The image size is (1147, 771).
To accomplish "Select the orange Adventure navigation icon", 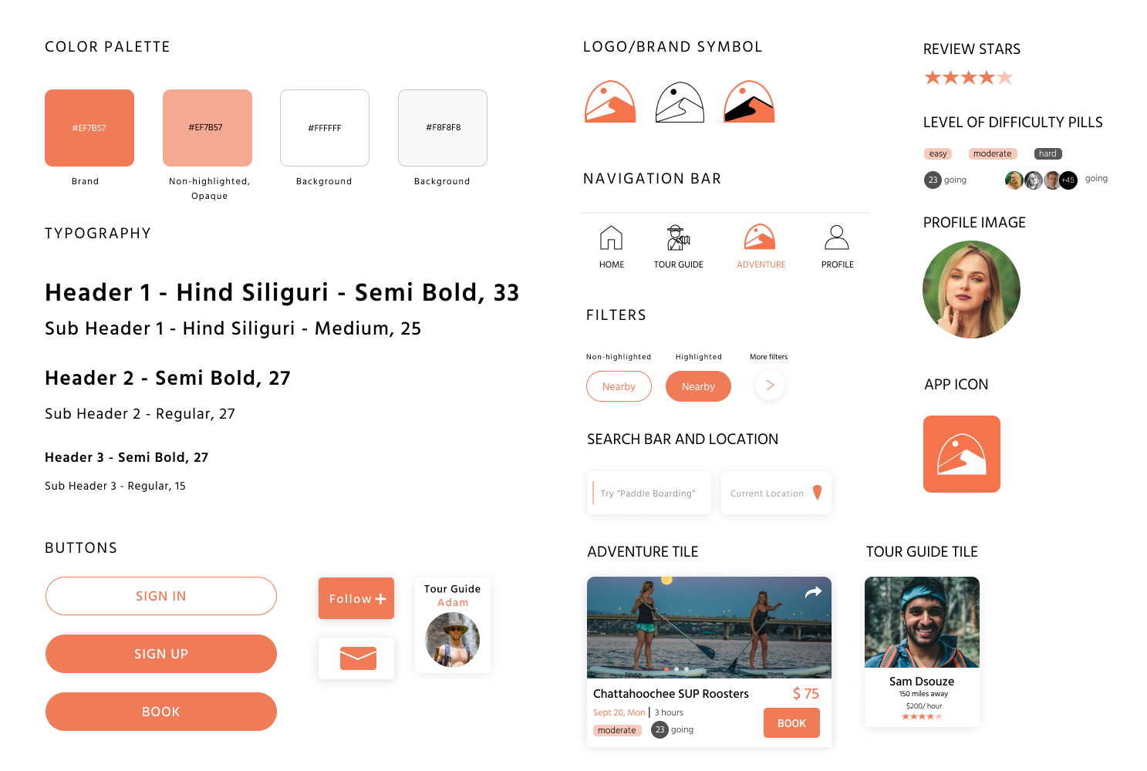I will tap(760, 237).
